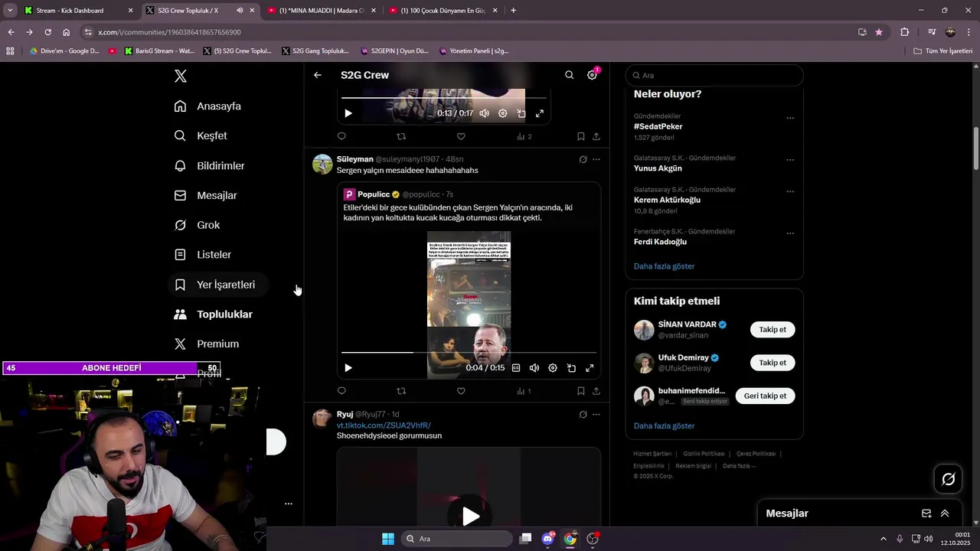This screenshot has height=551, width=980.
Task: Go back from S2G Crew community
Action: 318,75
